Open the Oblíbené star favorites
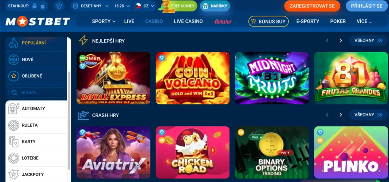Image resolution: width=389 pixels, height=182 pixels. tap(36, 76)
